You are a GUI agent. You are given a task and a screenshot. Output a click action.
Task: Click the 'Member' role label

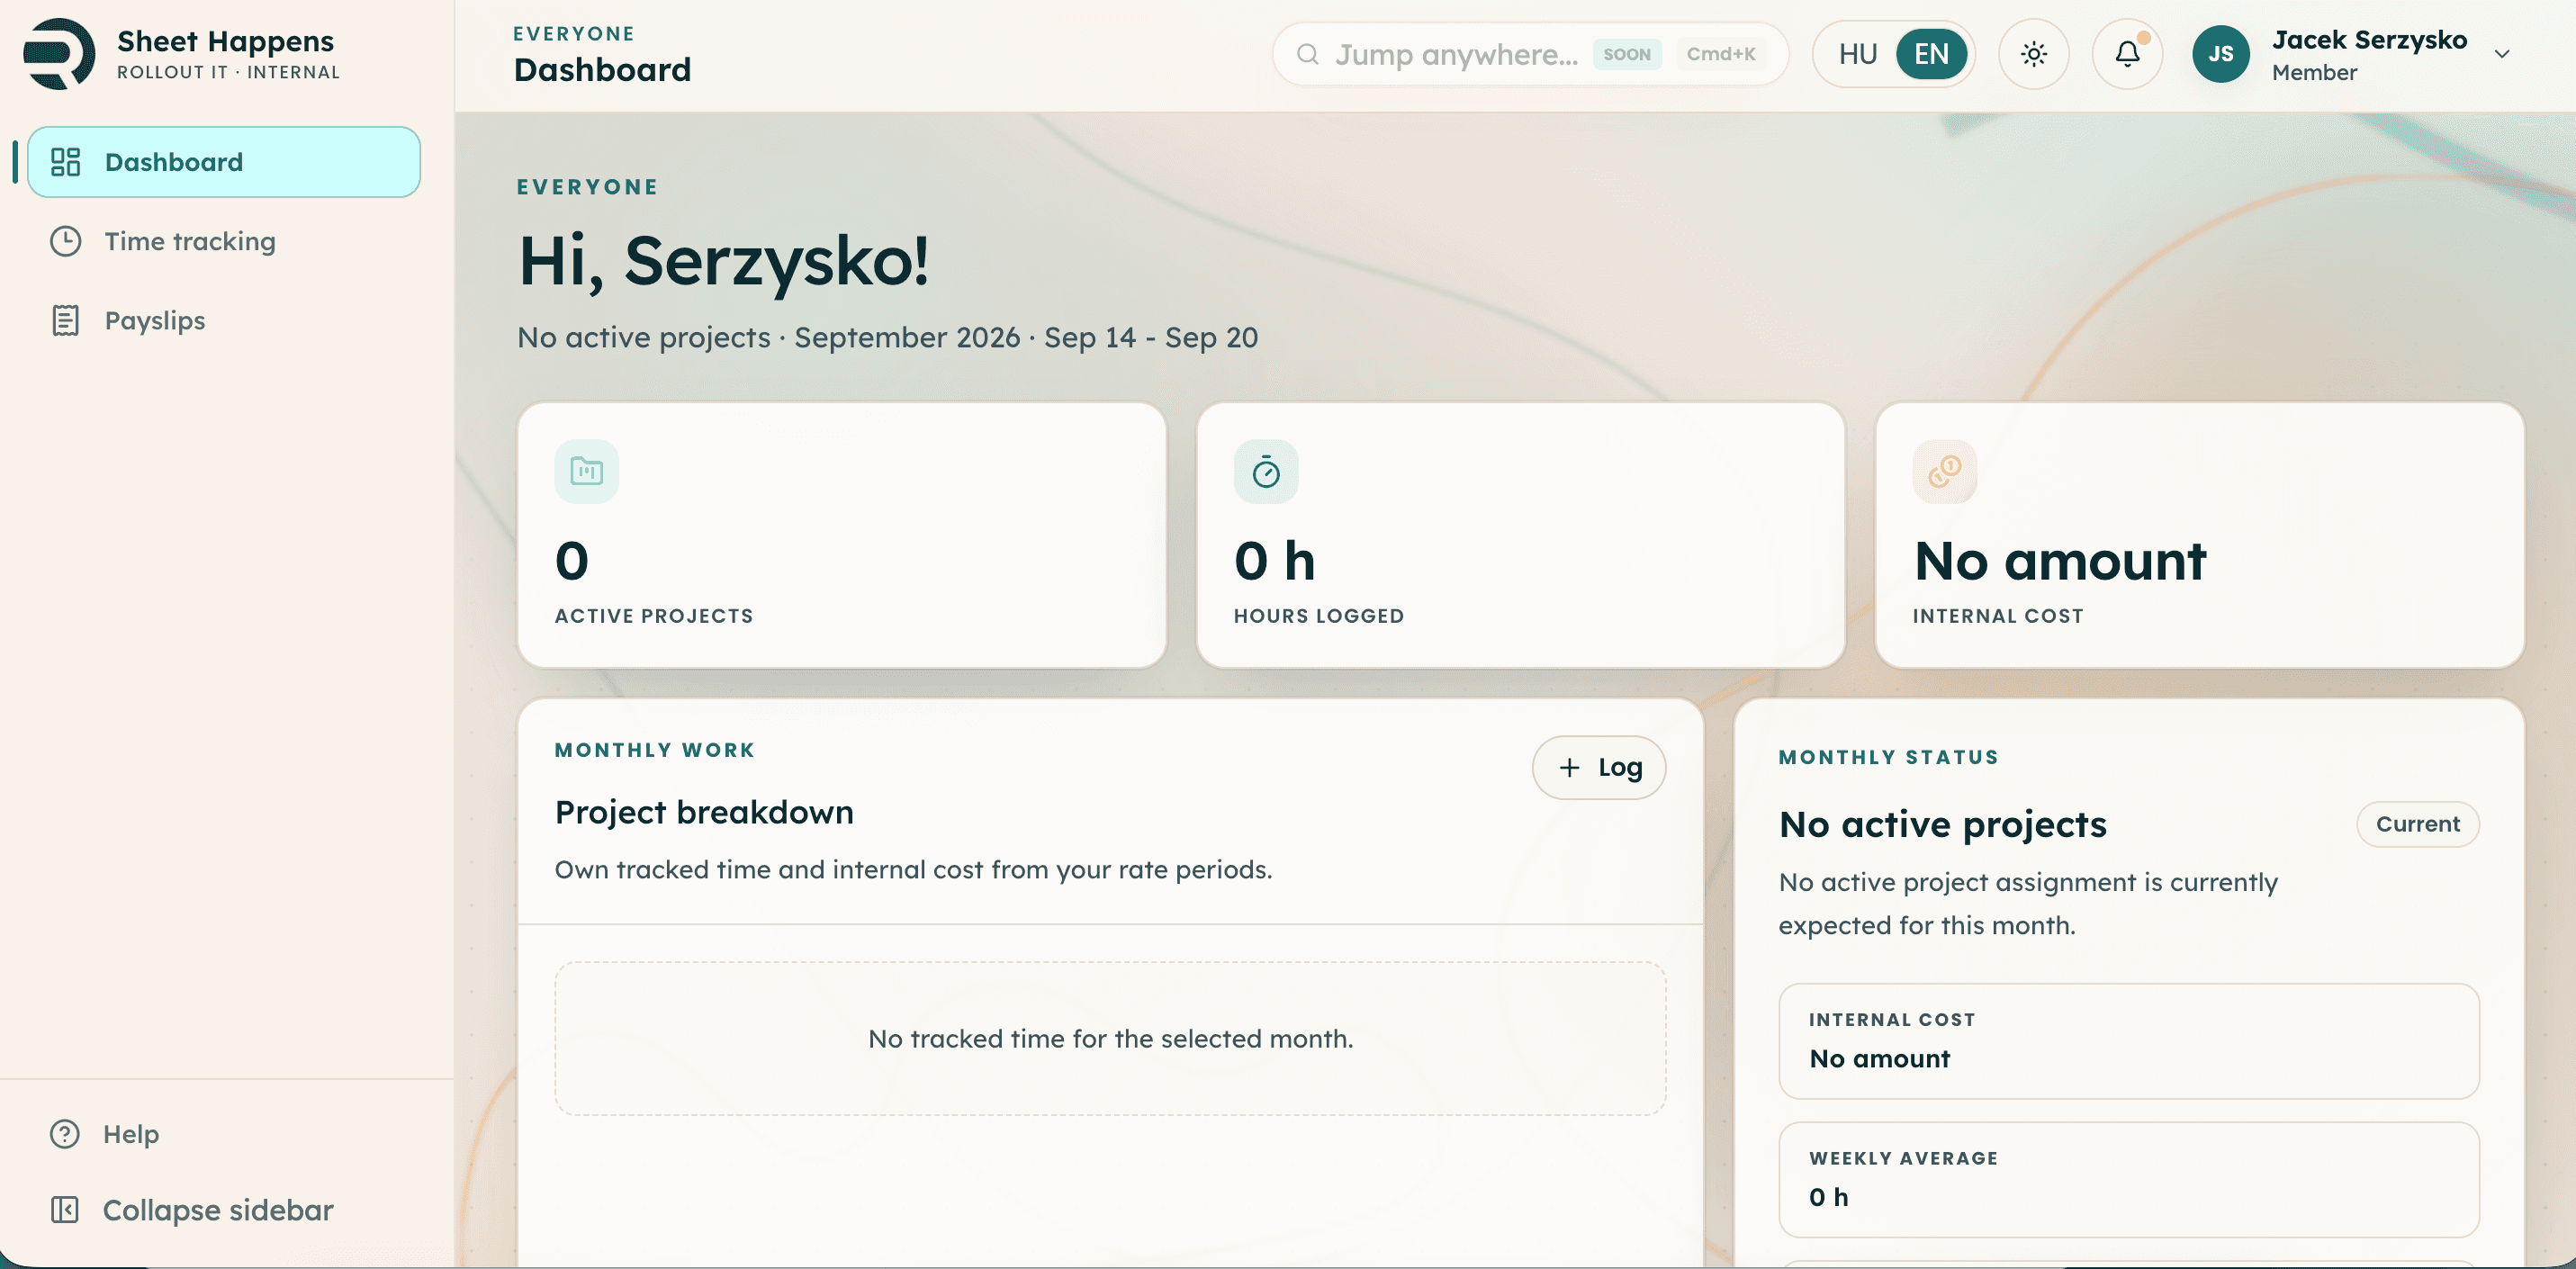coord(2314,72)
